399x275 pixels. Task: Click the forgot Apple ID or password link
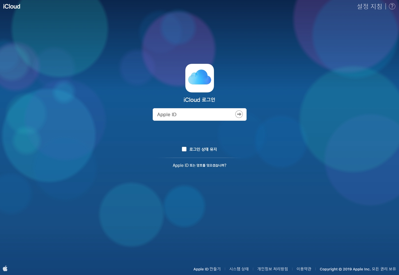tap(199, 165)
